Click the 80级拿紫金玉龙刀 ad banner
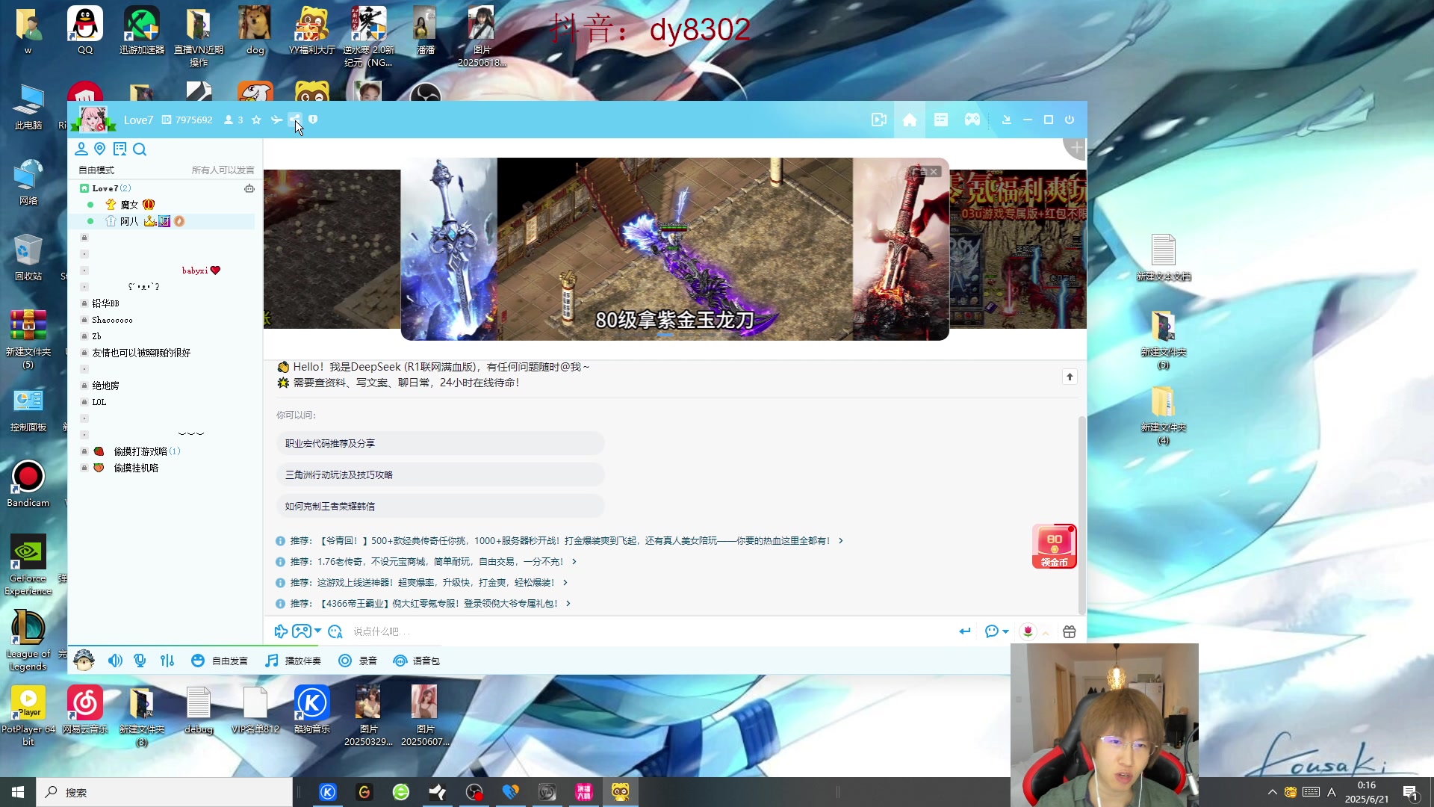Viewport: 1434px width, 807px height. (x=674, y=249)
